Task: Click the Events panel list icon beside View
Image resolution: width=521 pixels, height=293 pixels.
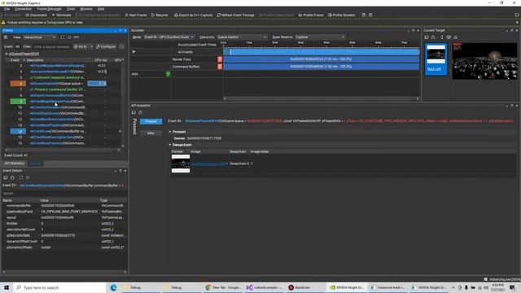Action: 6,37
